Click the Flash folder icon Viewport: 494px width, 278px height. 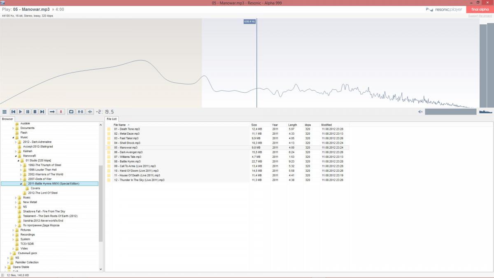coord(17,133)
